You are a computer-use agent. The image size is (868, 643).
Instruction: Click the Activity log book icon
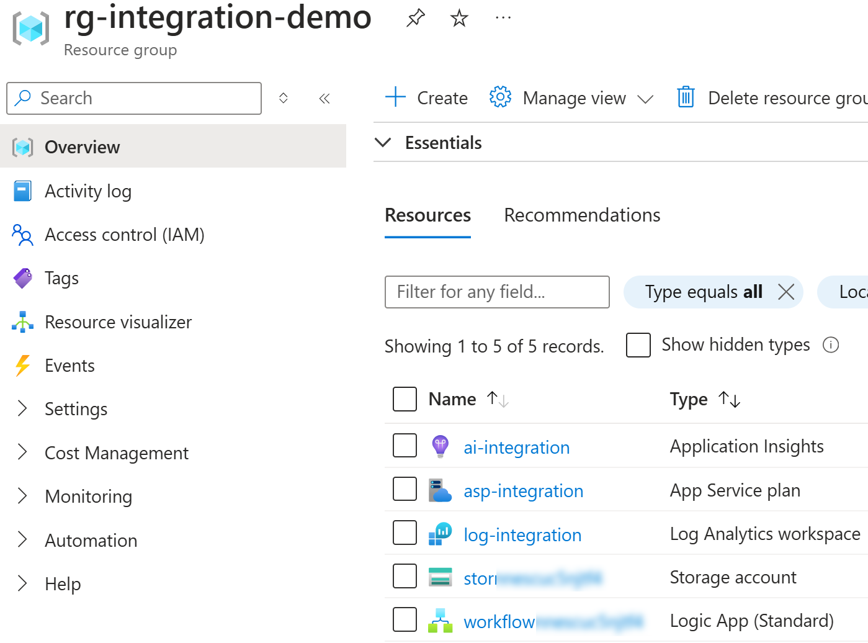[x=23, y=191]
